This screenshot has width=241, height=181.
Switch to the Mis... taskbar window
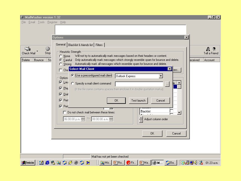click(x=105, y=163)
